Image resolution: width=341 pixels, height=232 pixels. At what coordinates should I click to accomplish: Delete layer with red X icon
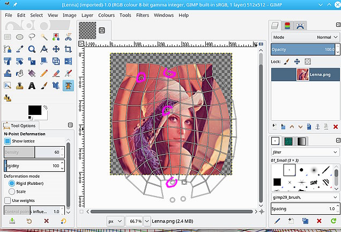pyautogui.click(x=336, y=127)
